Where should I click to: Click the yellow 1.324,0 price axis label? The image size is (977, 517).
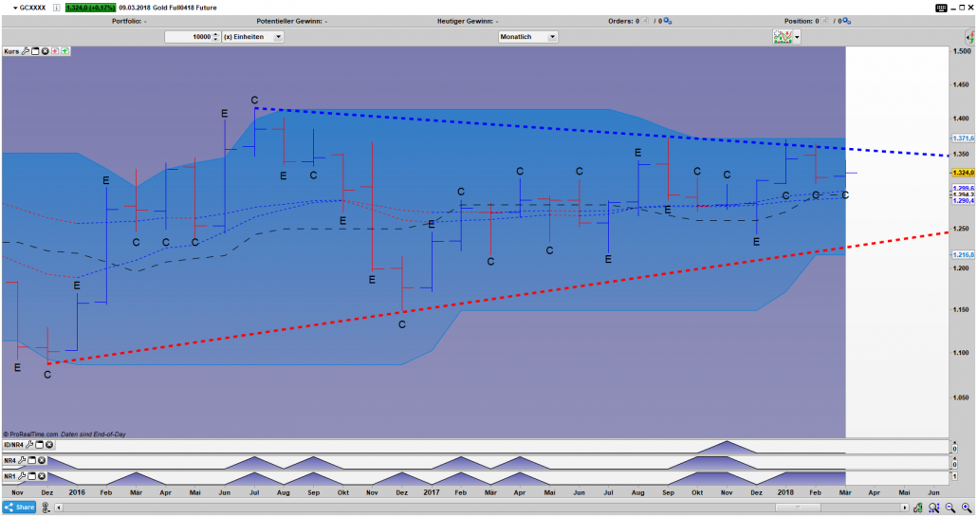click(x=963, y=173)
